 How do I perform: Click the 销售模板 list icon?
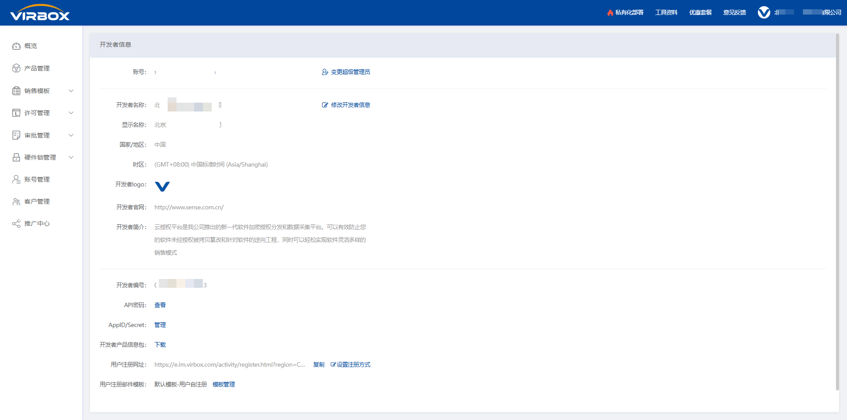[16, 91]
